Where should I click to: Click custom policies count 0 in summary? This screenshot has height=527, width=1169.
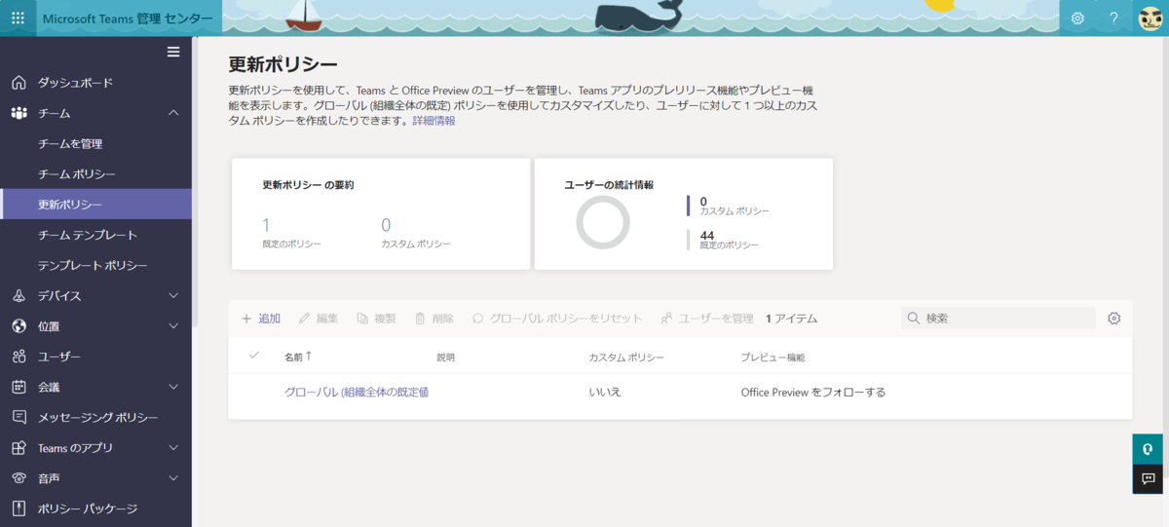click(386, 225)
